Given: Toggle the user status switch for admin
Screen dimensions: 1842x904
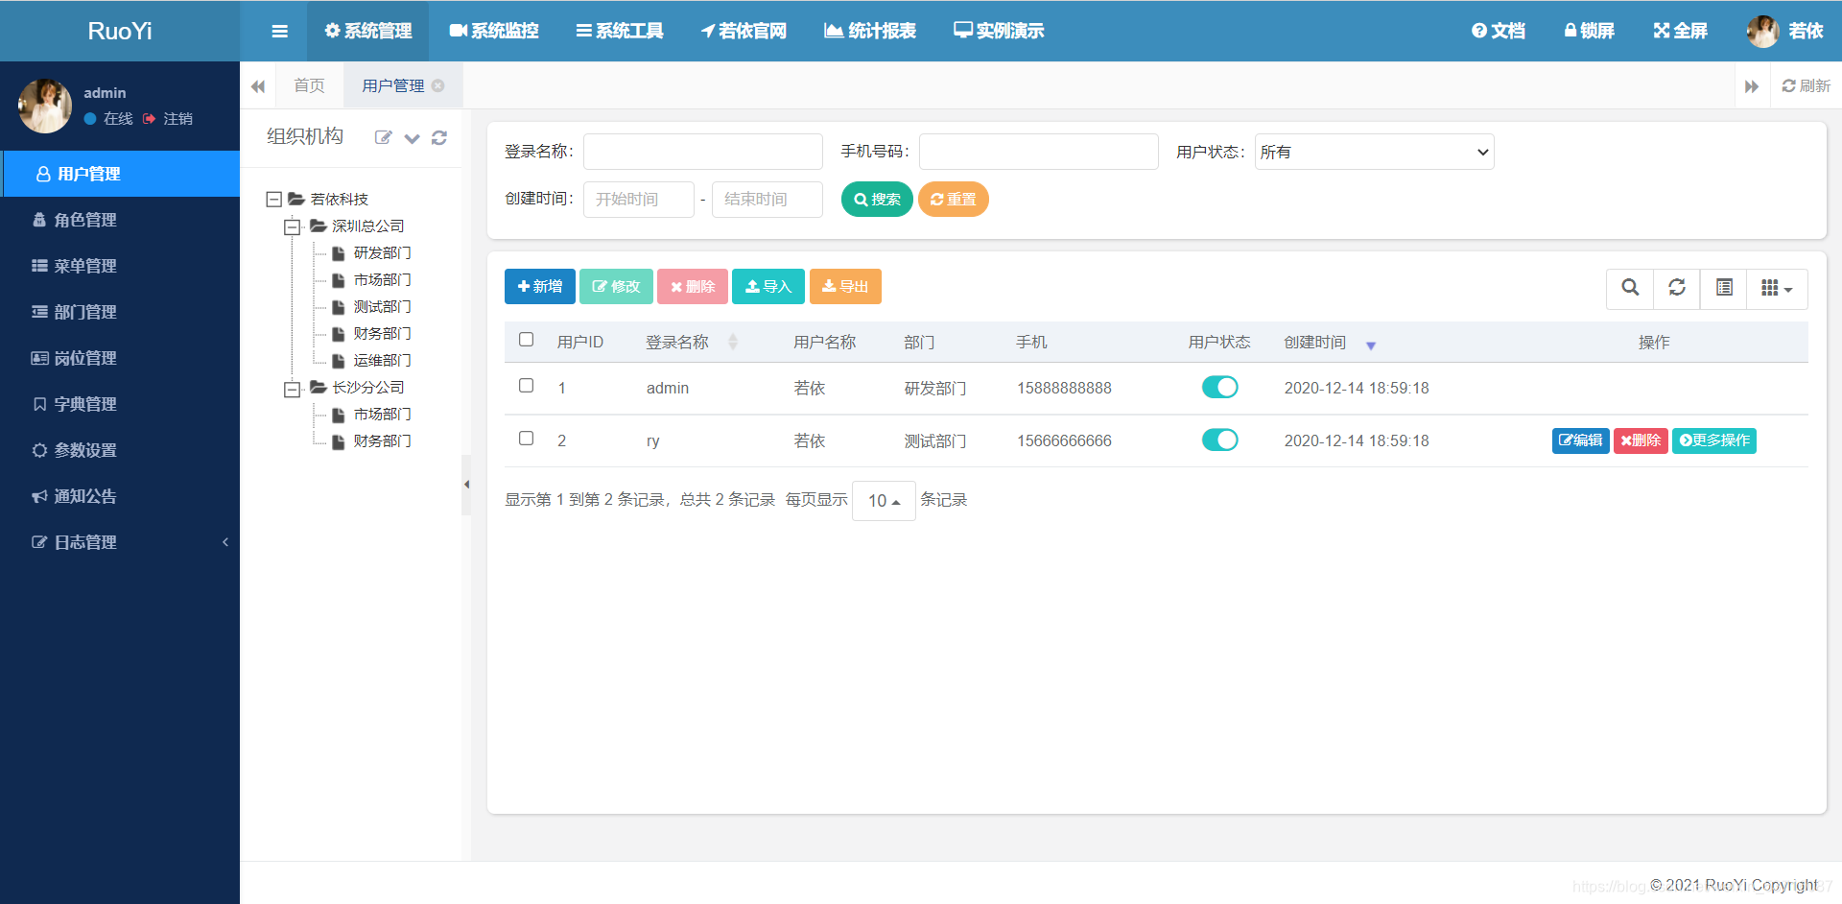Looking at the screenshot, I should [x=1219, y=387].
